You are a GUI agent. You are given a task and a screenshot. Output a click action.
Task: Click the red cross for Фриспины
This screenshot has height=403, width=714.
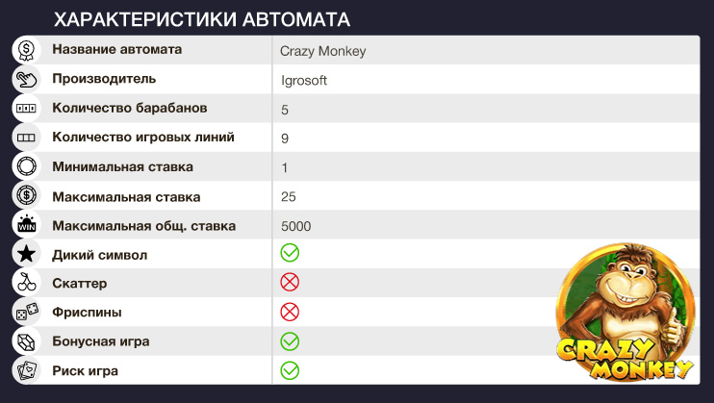[x=290, y=312]
